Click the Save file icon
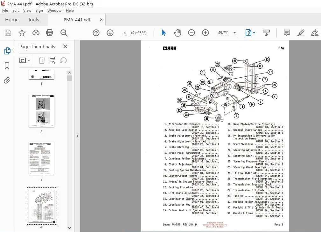The image size is (321, 232). [x=8, y=33]
